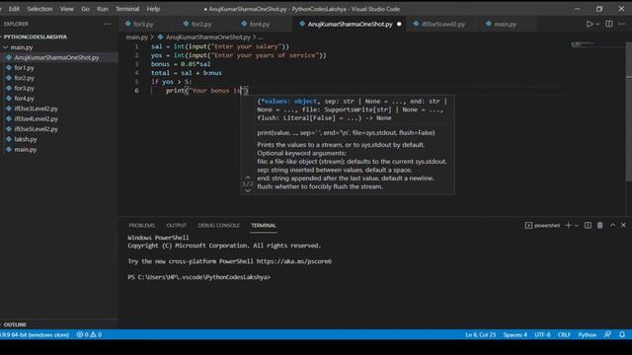Viewport: 632px width, 355px height.
Task: Open laksh.py from explorer
Action: [26, 139]
